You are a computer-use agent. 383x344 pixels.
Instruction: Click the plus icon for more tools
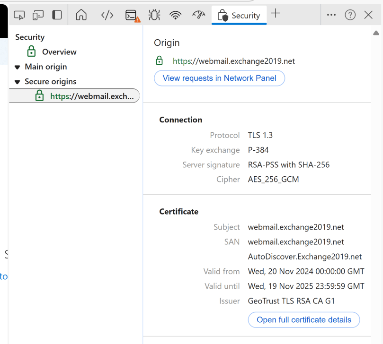(276, 14)
